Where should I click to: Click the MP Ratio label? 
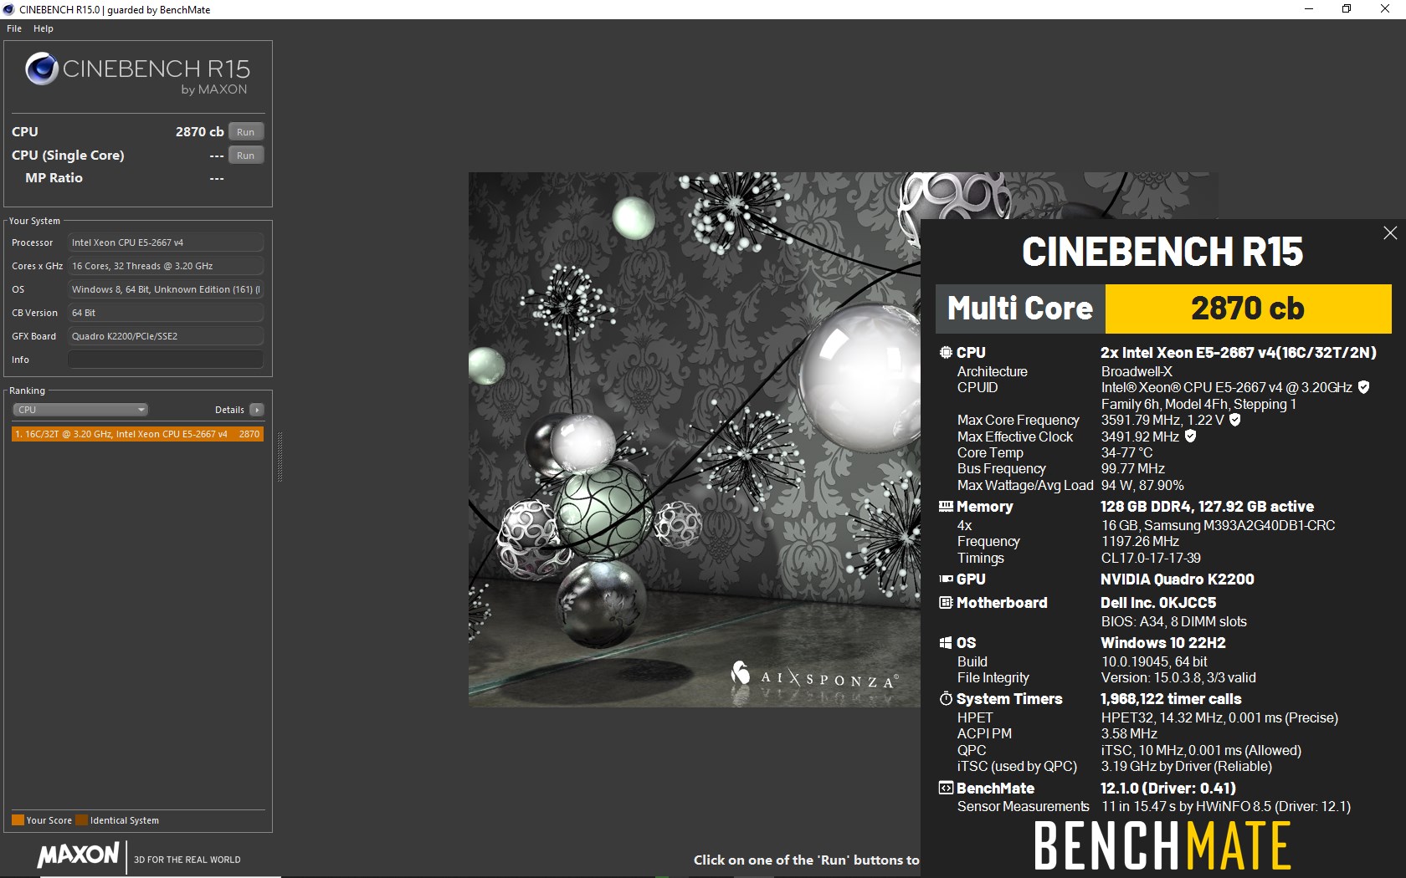pos(54,178)
